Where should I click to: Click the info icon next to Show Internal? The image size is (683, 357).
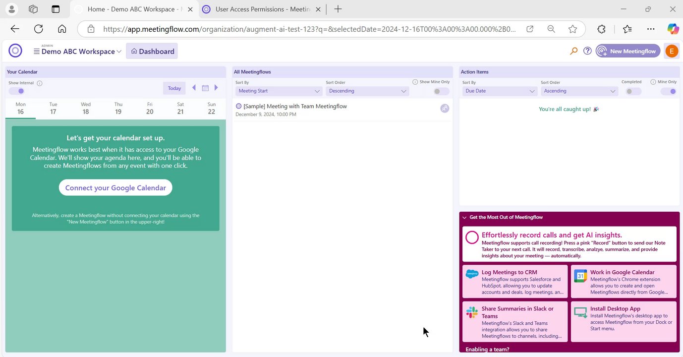[40, 83]
